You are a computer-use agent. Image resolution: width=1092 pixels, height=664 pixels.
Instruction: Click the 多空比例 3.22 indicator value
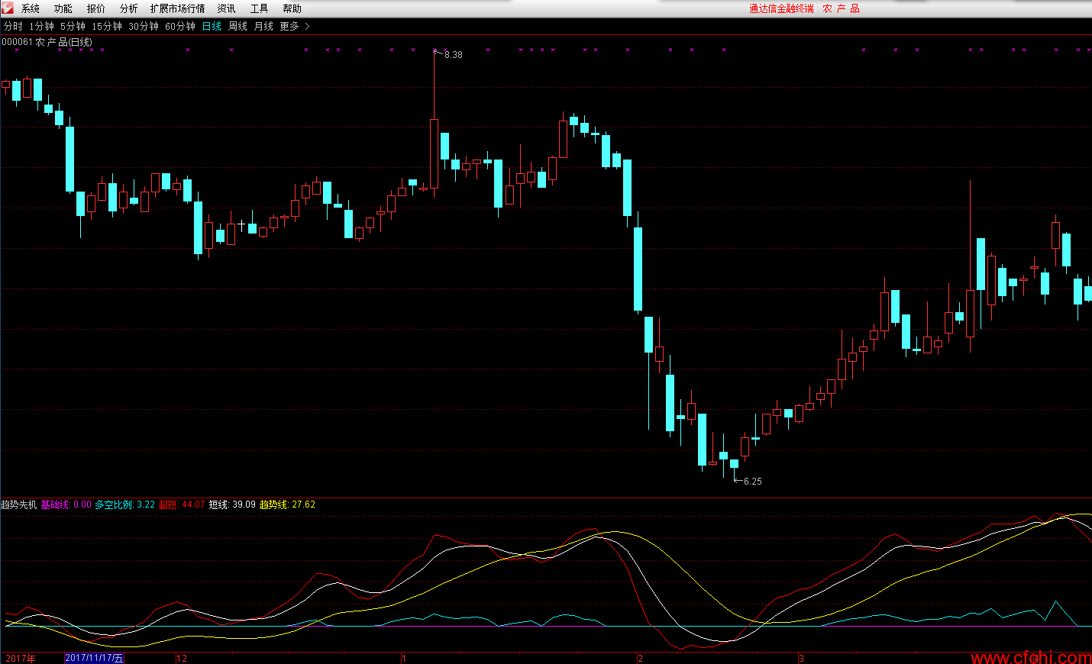124,504
